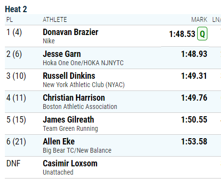
Task: Open Allen Eke athlete profile
Action: coord(59,142)
